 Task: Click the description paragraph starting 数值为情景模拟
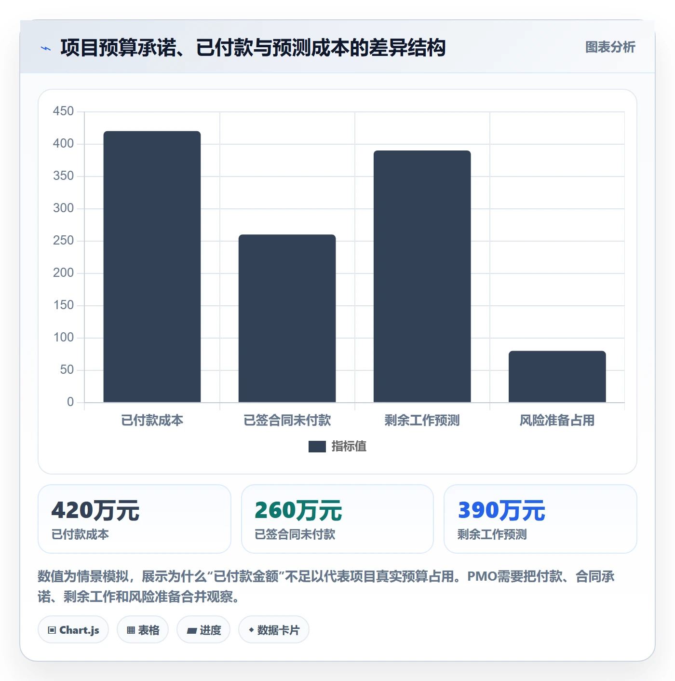coord(327,586)
